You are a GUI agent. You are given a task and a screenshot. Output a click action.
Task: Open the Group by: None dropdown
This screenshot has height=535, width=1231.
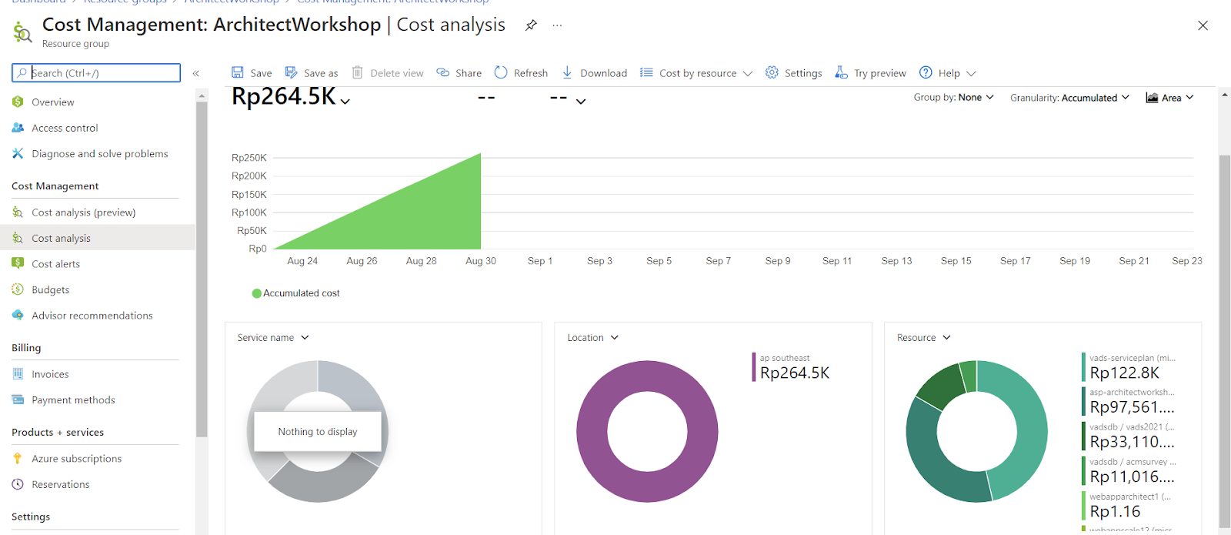(953, 98)
